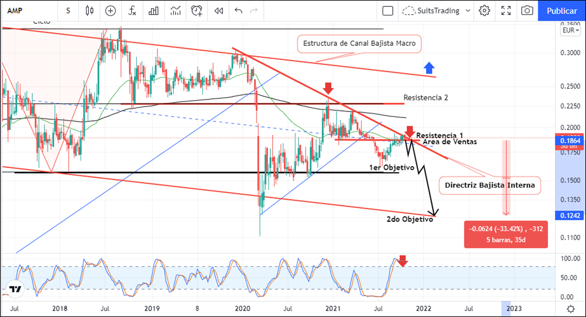This screenshot has width=586, height=317.
Task: Undo the last chart action
Action: pyautogui.click(x=239, y=11)
